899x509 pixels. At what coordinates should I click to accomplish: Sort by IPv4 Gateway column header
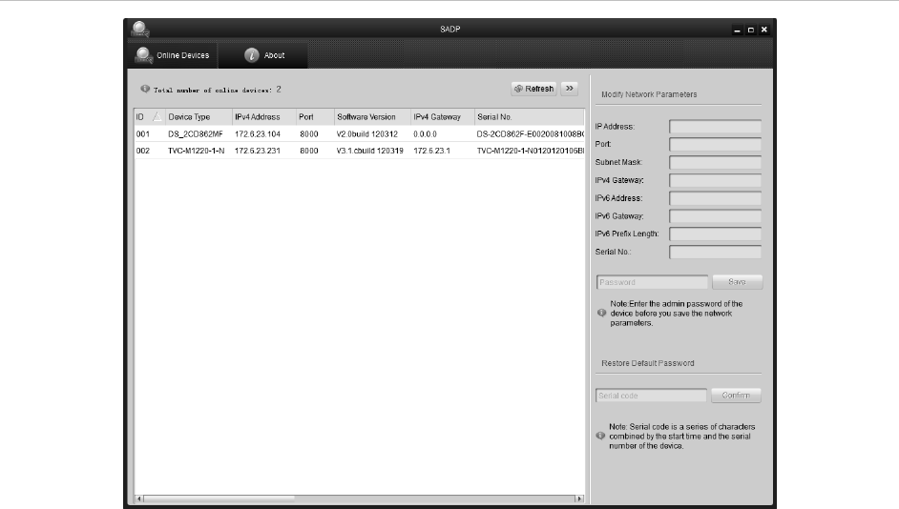click(x=443, y=117)
